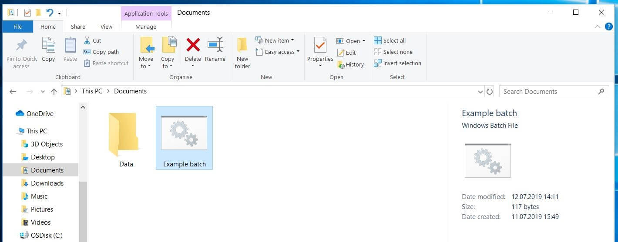Screen dimensions: 618x242
Task: Select the Data folder
Action: (126, 138)
